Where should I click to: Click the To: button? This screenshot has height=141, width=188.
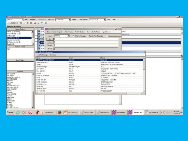tap(50, 39)
